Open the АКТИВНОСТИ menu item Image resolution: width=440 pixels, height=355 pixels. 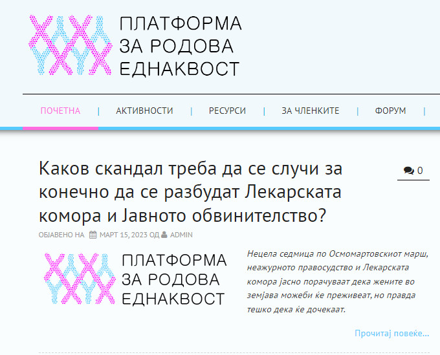click(x=144, y=111)
